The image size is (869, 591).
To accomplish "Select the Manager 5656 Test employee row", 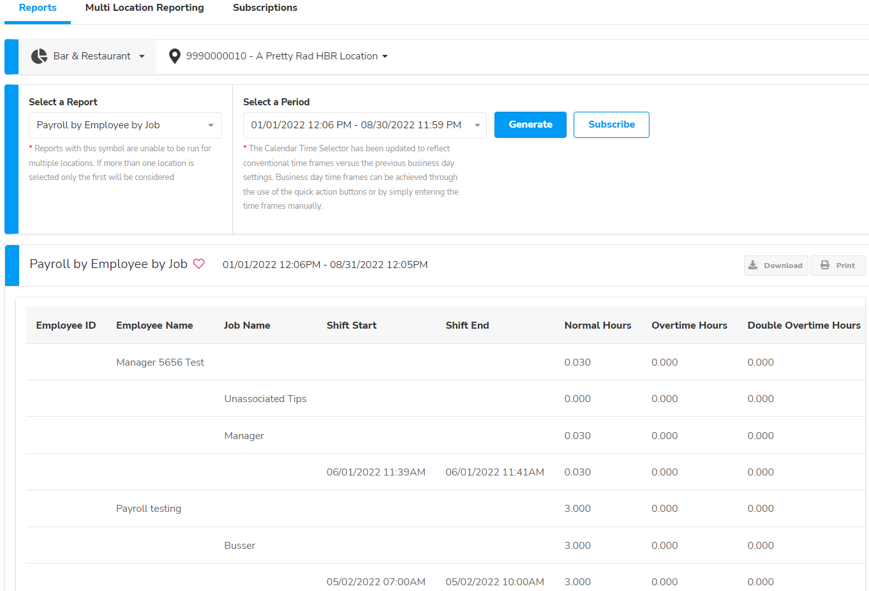I will pos(160,363).
